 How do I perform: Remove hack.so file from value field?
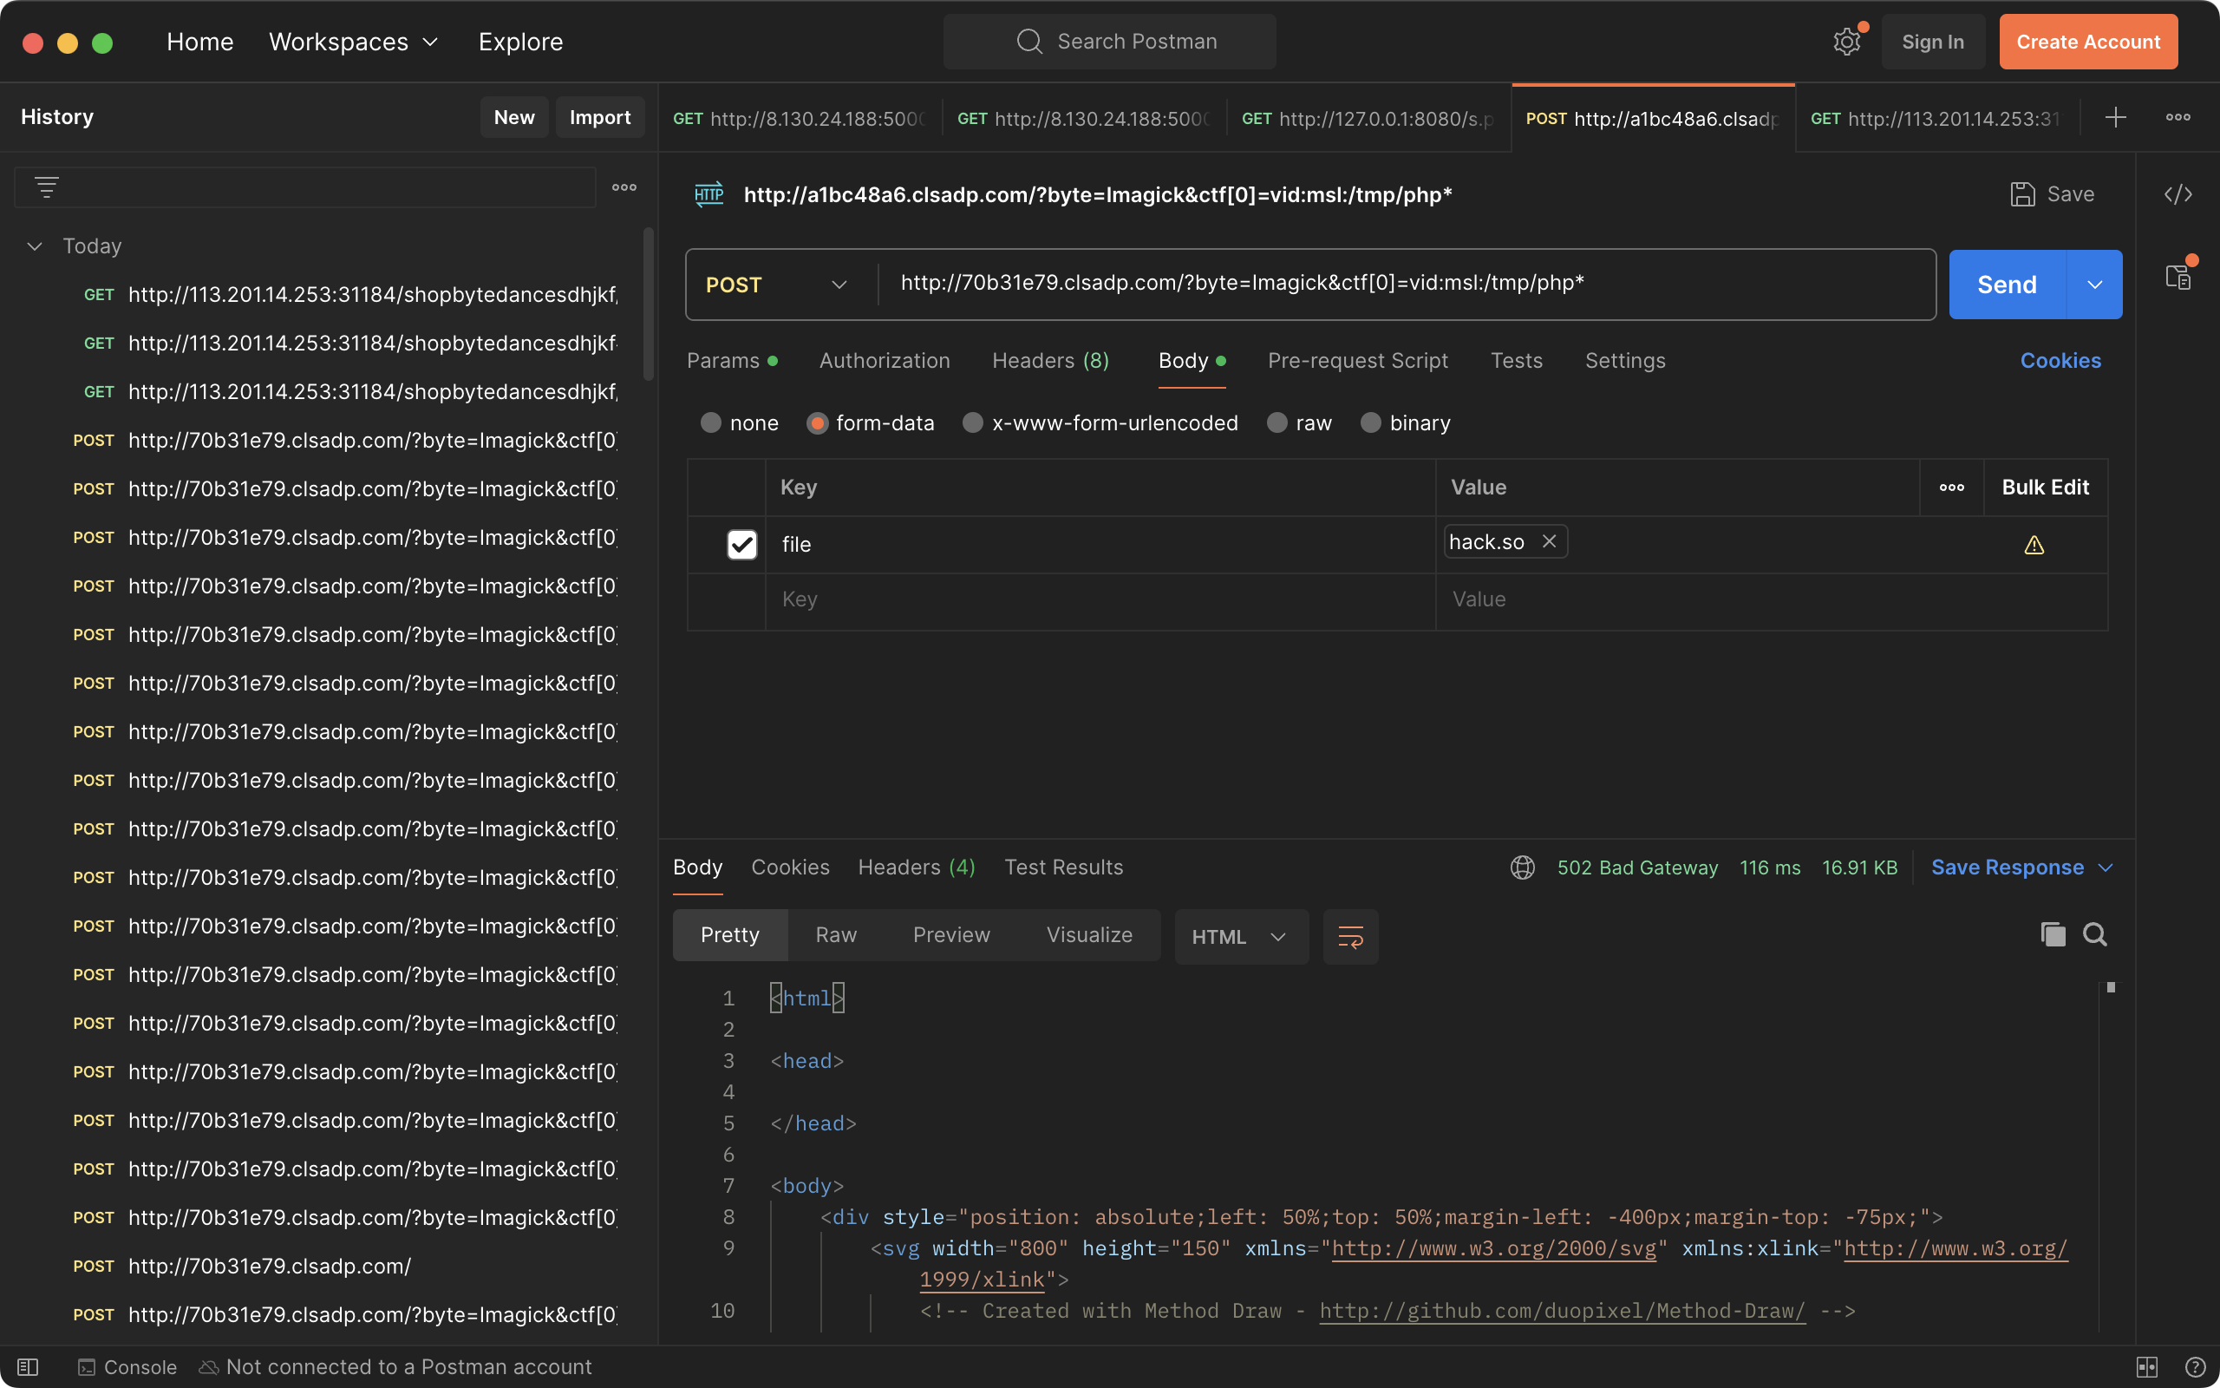point(1550,541)
